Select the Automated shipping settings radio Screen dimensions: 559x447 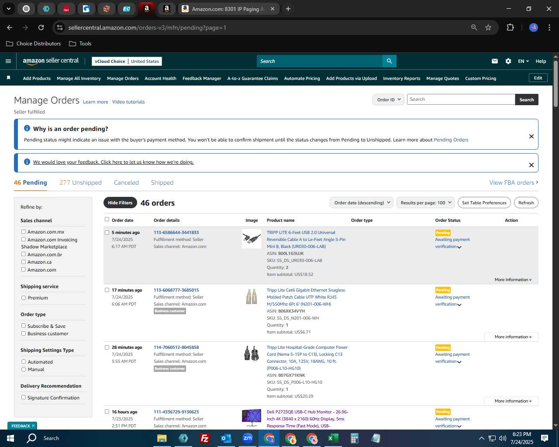[24, 361]
